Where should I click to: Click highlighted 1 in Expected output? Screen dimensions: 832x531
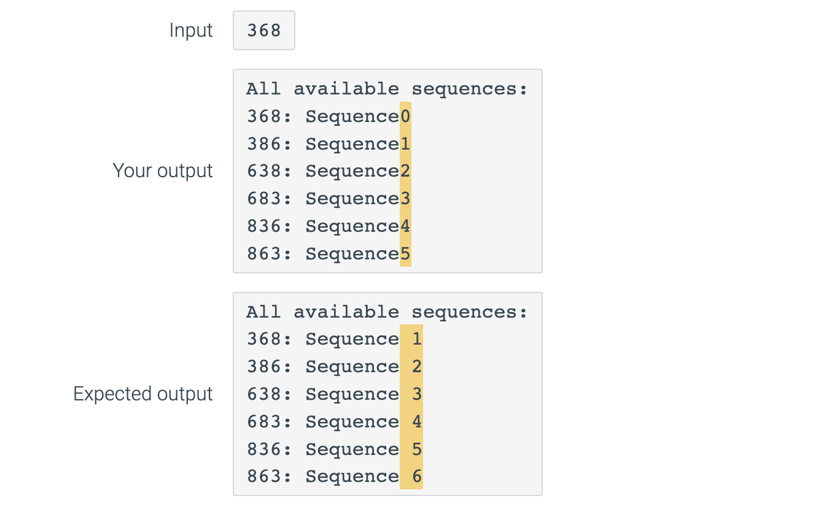[x=411, y=338]
